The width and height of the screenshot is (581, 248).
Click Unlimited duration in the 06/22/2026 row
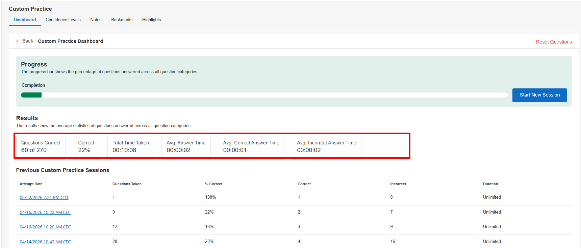pyautogui.click(x=492, y=197)
